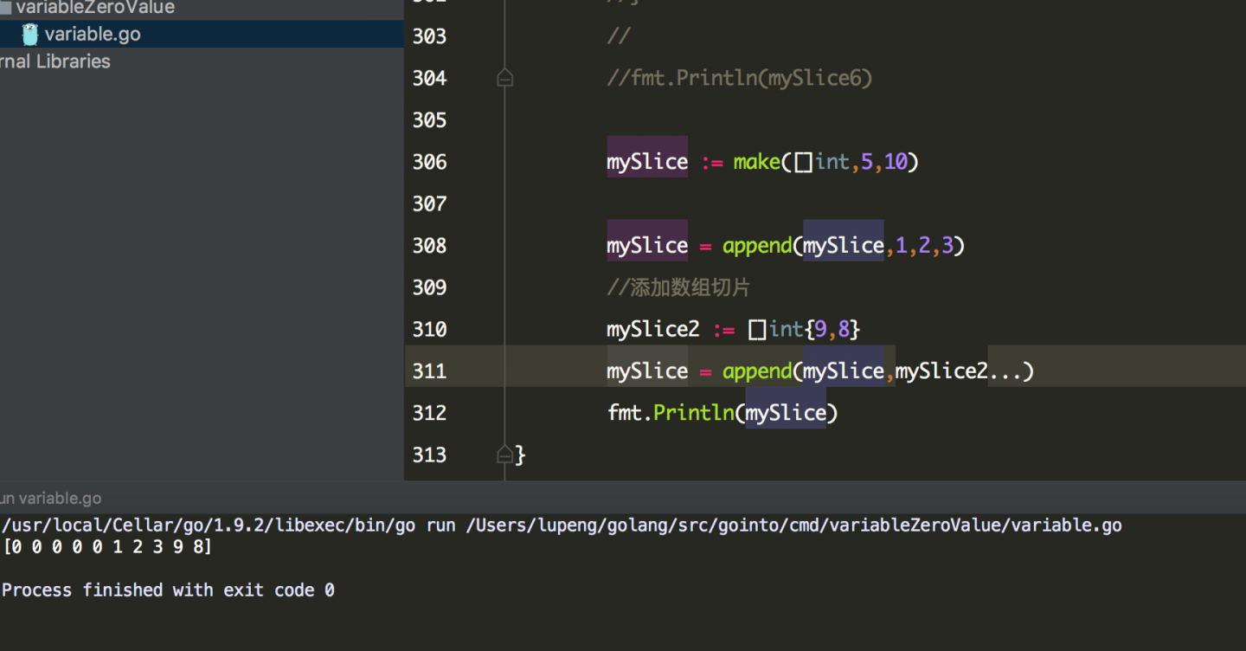Screen dimensions: 1246x651
Task: Select the variableZeroValue folder
Action: click(94, 8)
